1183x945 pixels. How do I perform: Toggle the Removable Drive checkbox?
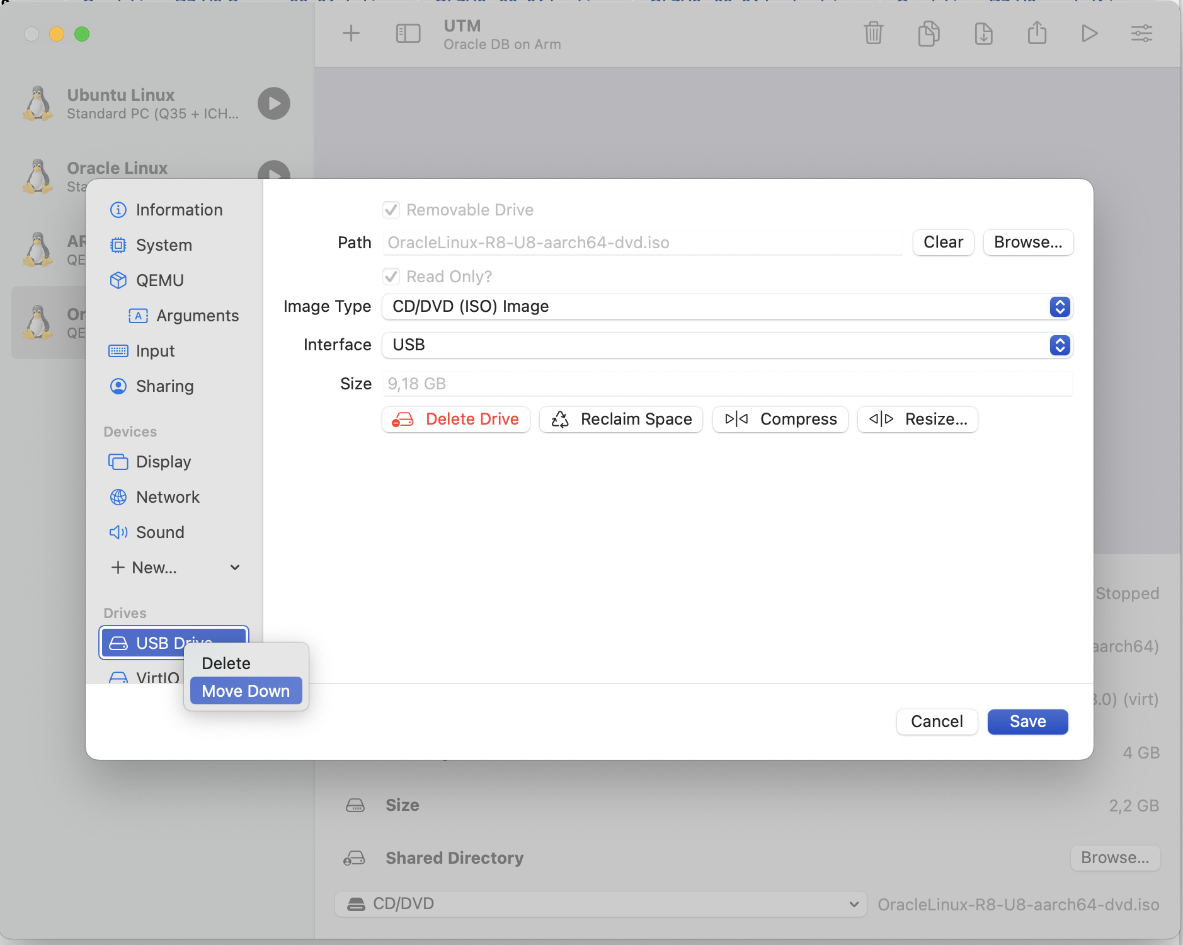(x=391, y=210)
